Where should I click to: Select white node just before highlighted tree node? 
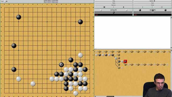coord(122,61)
